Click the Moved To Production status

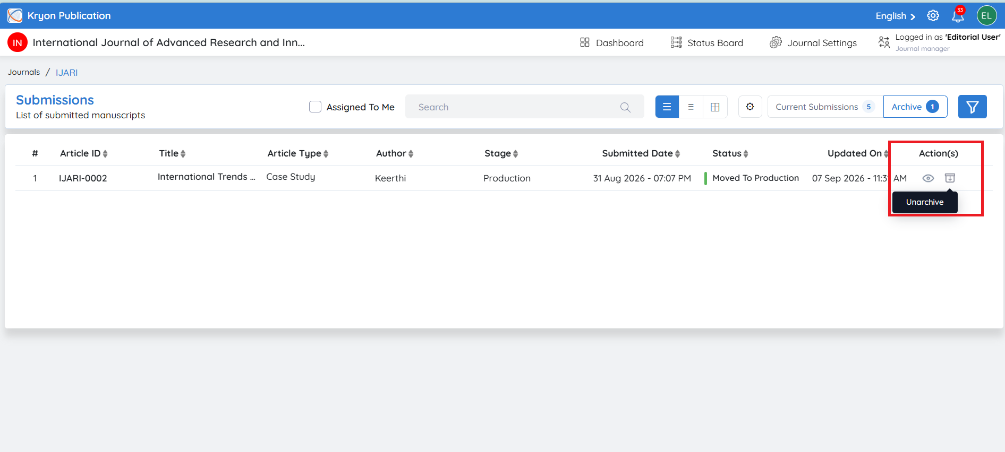(755, 178)
